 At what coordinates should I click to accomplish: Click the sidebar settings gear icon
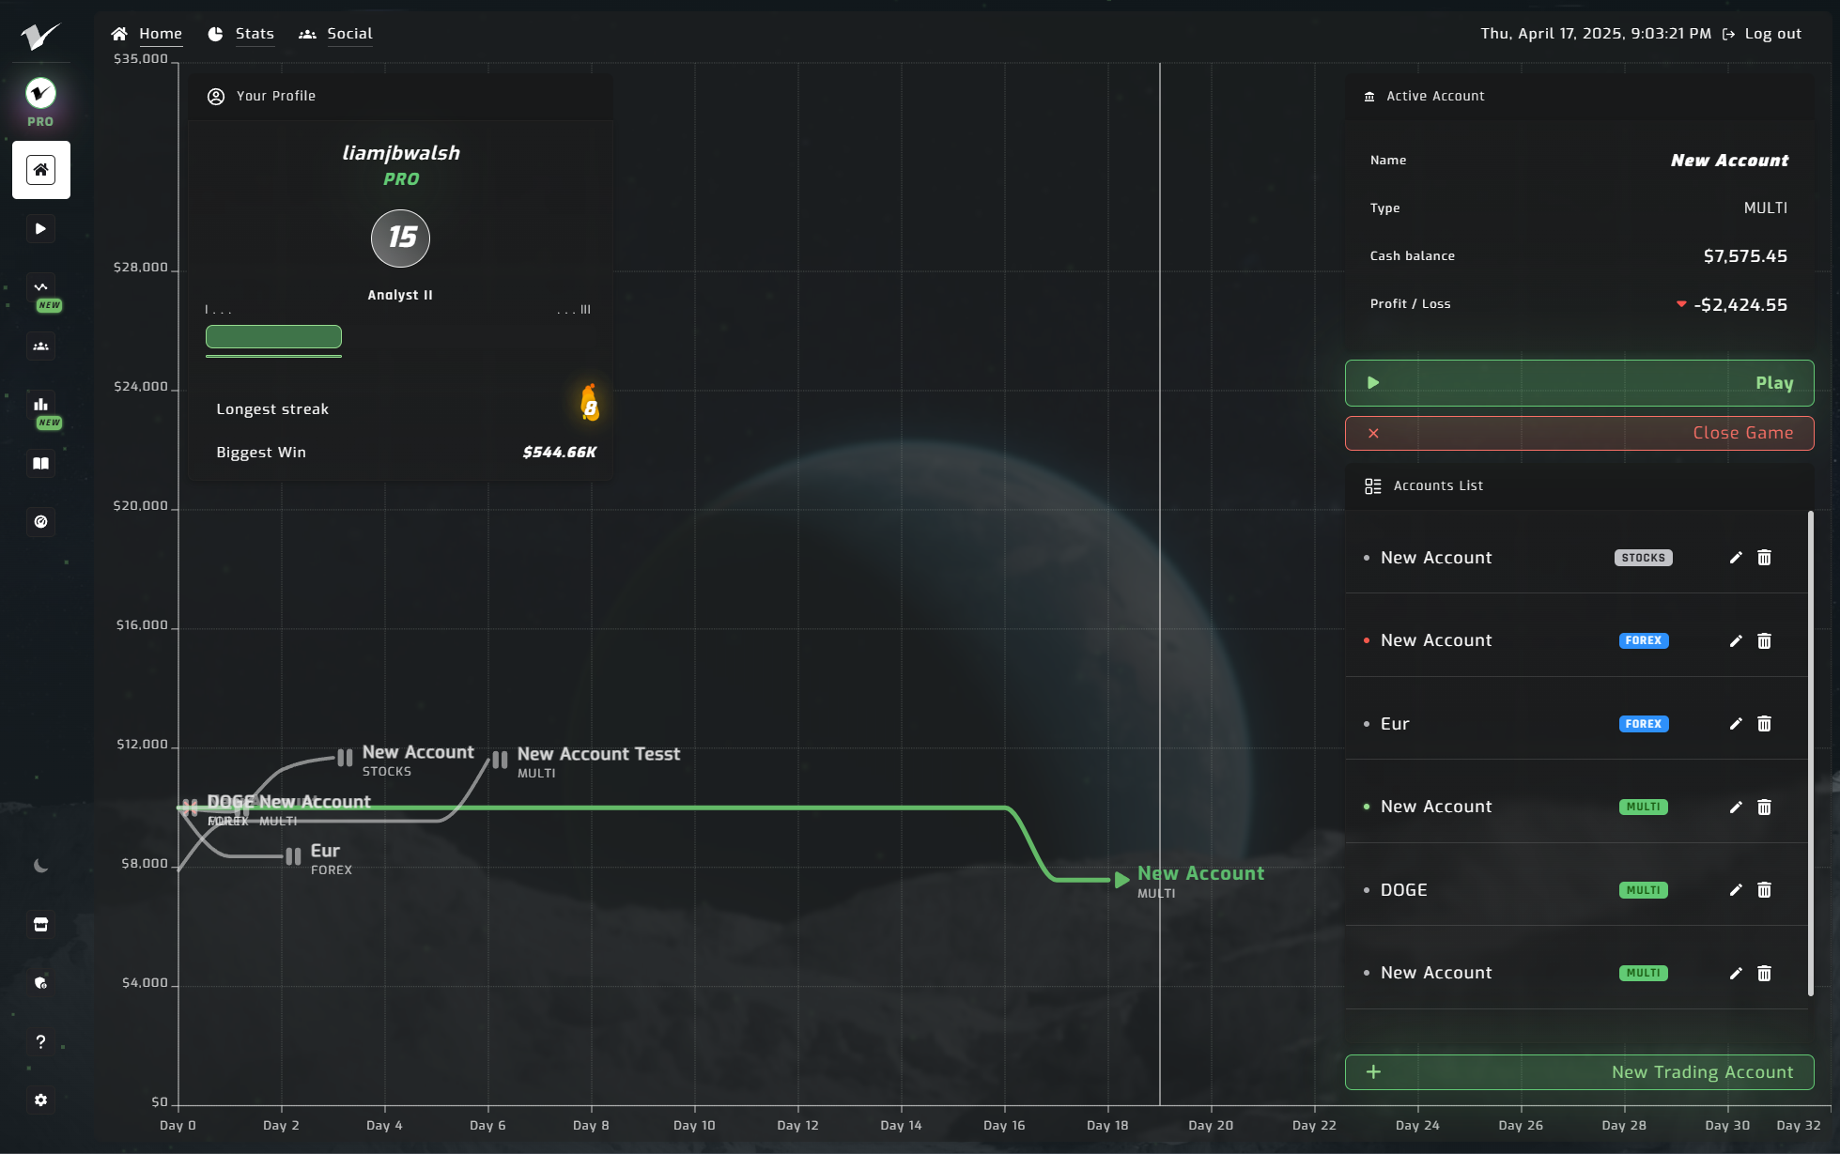(40, 1100)
